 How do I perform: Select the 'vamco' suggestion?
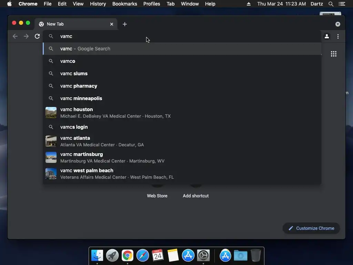tap(182, 61)
